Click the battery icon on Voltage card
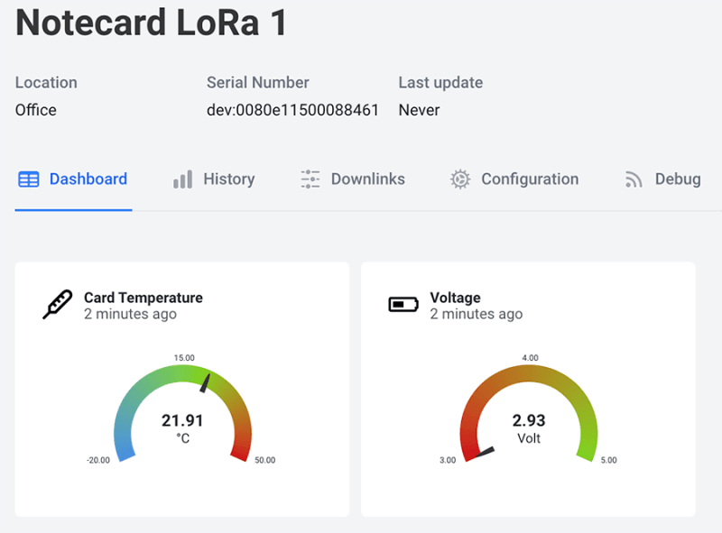 [404, 304]
